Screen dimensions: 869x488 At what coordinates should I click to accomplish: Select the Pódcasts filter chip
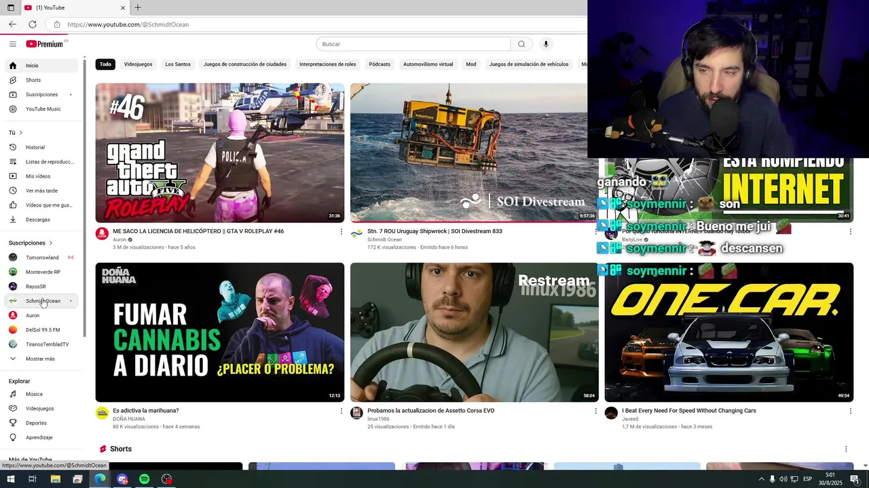380,64
